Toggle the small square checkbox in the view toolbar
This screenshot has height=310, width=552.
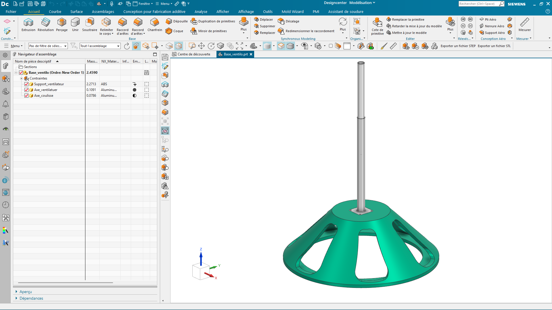click(331, 46)
